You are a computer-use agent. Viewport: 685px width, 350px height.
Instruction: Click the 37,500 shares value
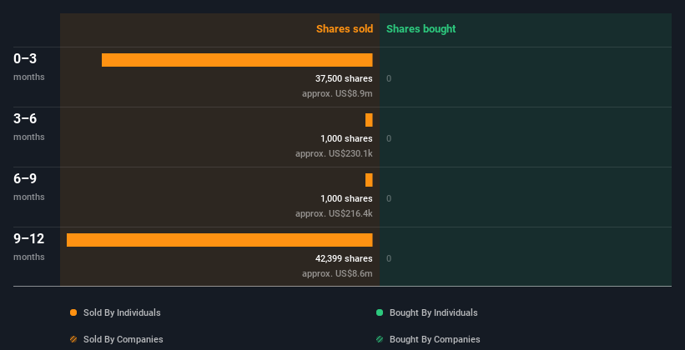[x=344, y=78]
